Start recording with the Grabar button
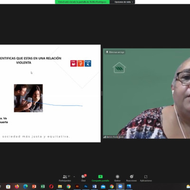 pos(117,178)
